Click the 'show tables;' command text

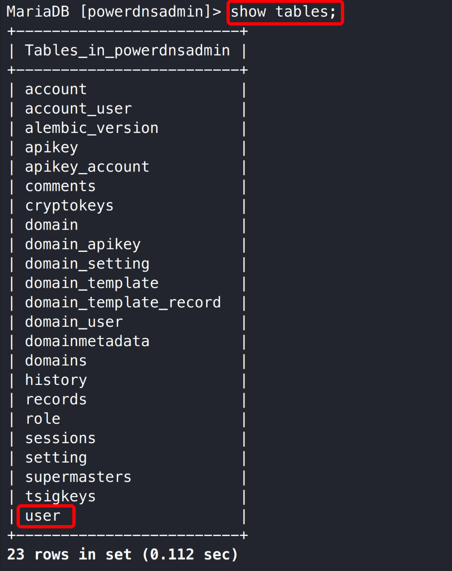[x=283, y=12]
